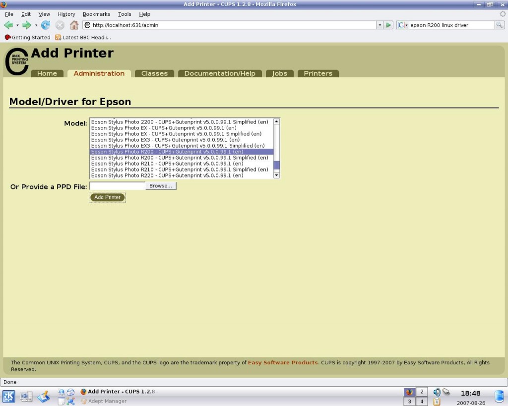Click the Add Printer - CUPS taskbar entry
The width and height of the screenshot is (508, 406).
point(118,392)
